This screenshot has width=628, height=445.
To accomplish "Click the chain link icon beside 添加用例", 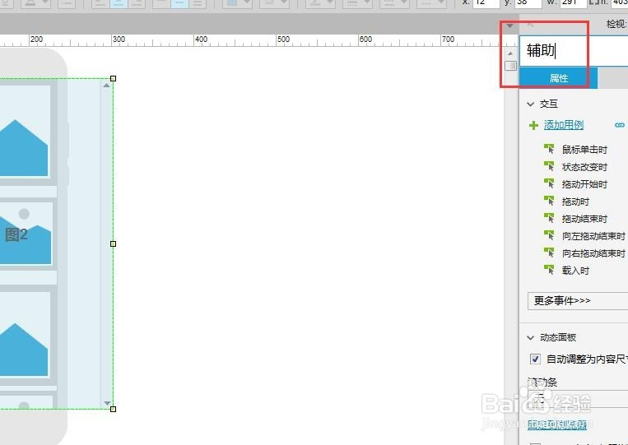I will click(620, 125).
